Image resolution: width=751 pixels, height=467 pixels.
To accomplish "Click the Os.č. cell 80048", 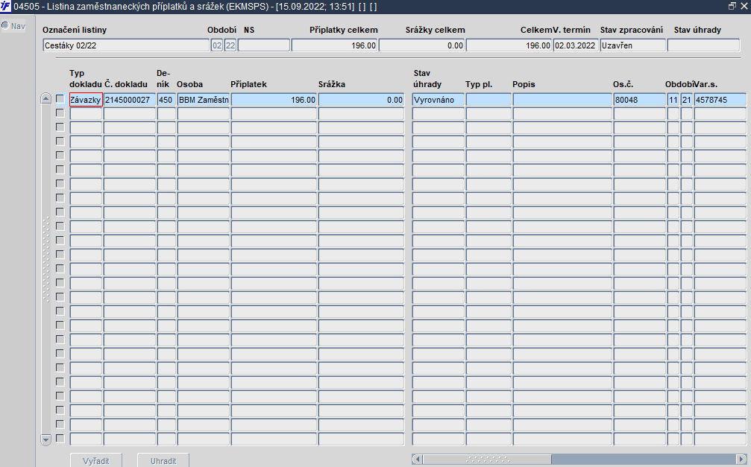I will (x=639, y=100).
